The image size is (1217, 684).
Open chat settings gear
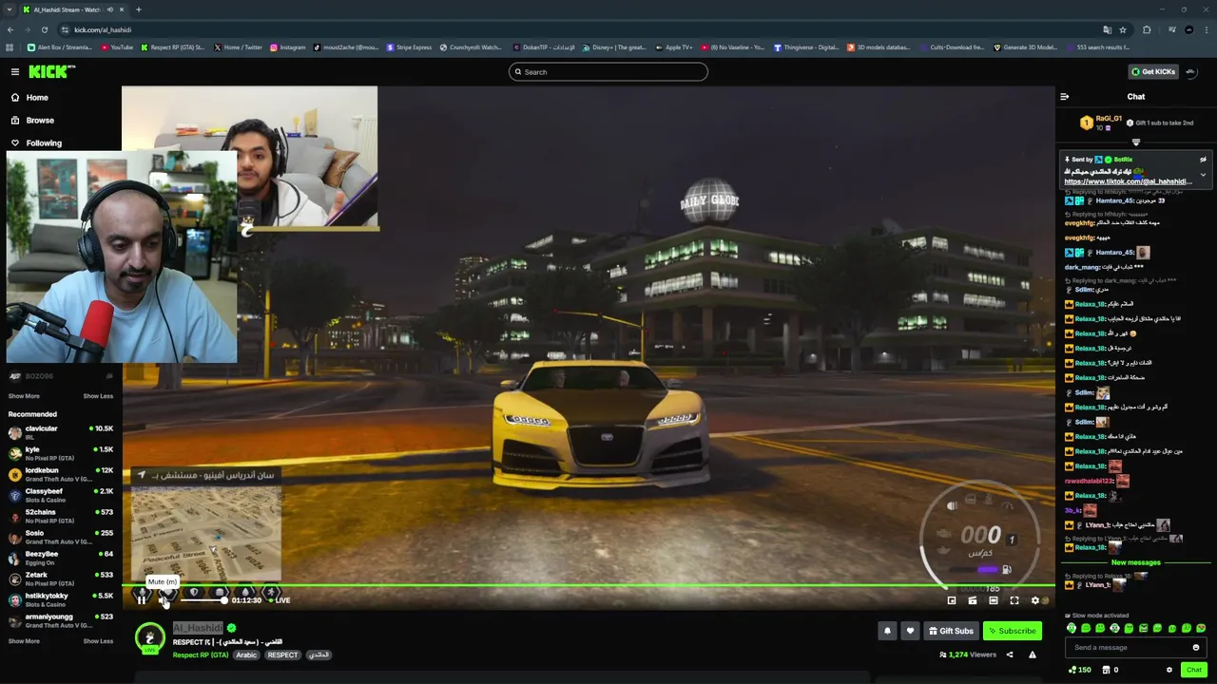pos(1169,670)
